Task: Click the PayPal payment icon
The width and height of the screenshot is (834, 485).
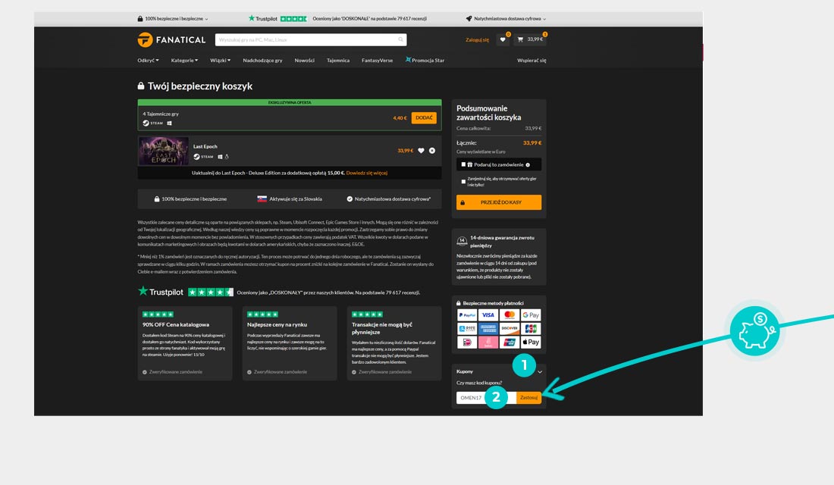Action: 467,314
